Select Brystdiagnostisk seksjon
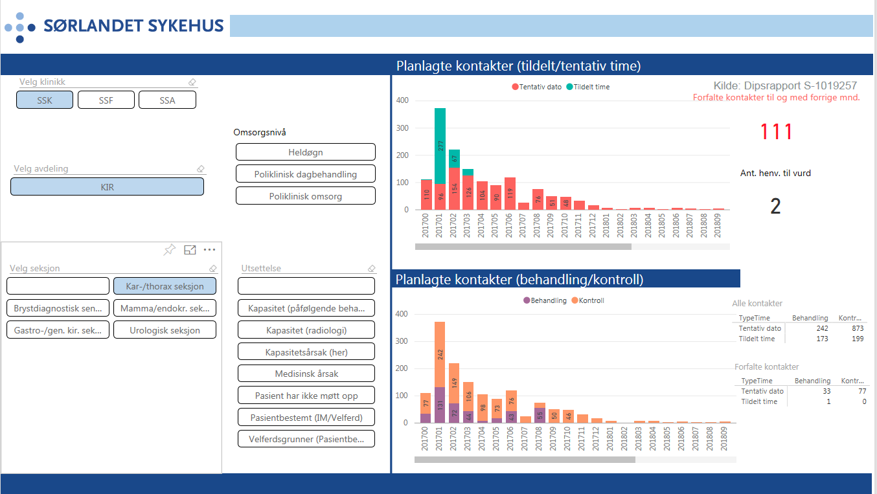 (58, 308)
